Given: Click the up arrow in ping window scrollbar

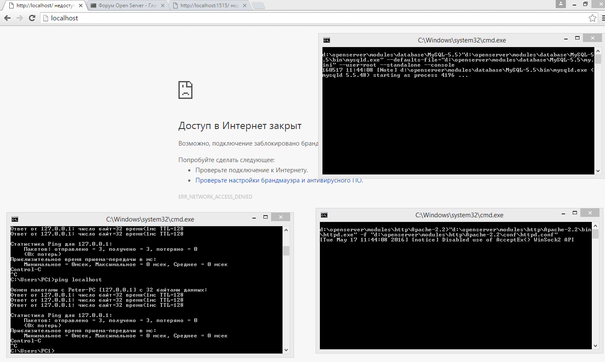Looking at the screenshot, I should pos(286,230).
